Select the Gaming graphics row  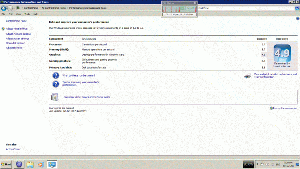coord(158,61)
